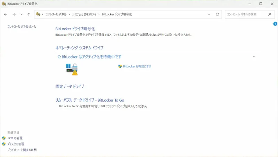Click the C: drive icon with warning

click(72, 69)
